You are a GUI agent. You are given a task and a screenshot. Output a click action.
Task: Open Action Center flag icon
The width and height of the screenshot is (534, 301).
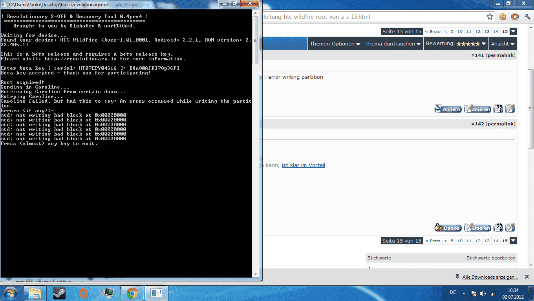474,293
